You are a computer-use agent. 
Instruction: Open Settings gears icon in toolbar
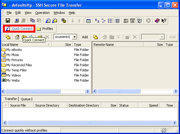[64, 21]
